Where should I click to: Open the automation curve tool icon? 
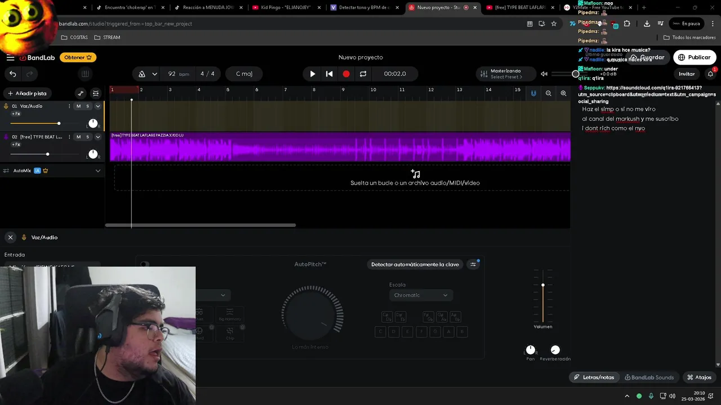click(81, 93)
